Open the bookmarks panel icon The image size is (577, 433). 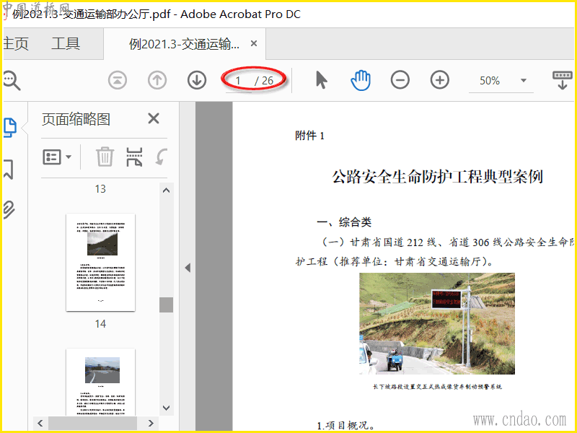point(9,170)
